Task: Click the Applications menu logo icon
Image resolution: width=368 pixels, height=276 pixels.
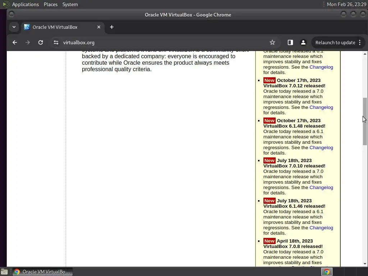Action: click(6, 4)
